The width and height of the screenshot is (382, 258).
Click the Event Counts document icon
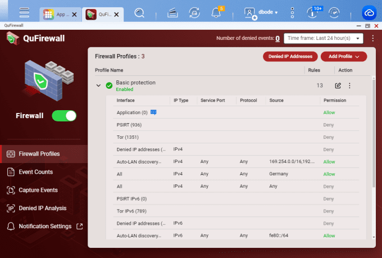(11, 172)
